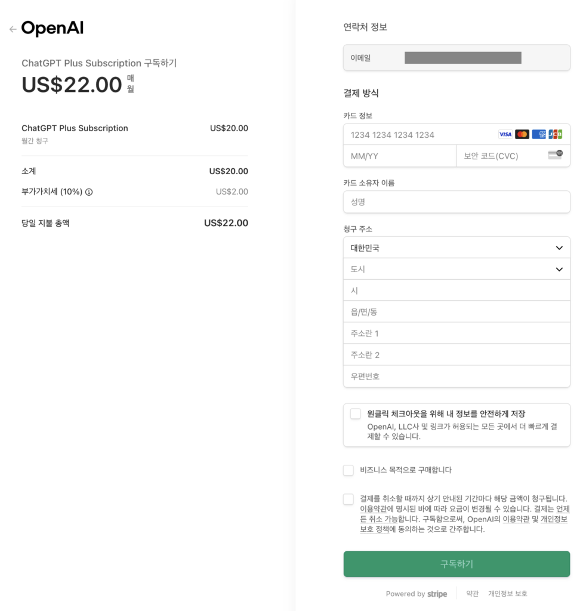The width and height of the screenshot is (586, 611).
Task: Check the business purpose purchase box
Action: (348, 470)
